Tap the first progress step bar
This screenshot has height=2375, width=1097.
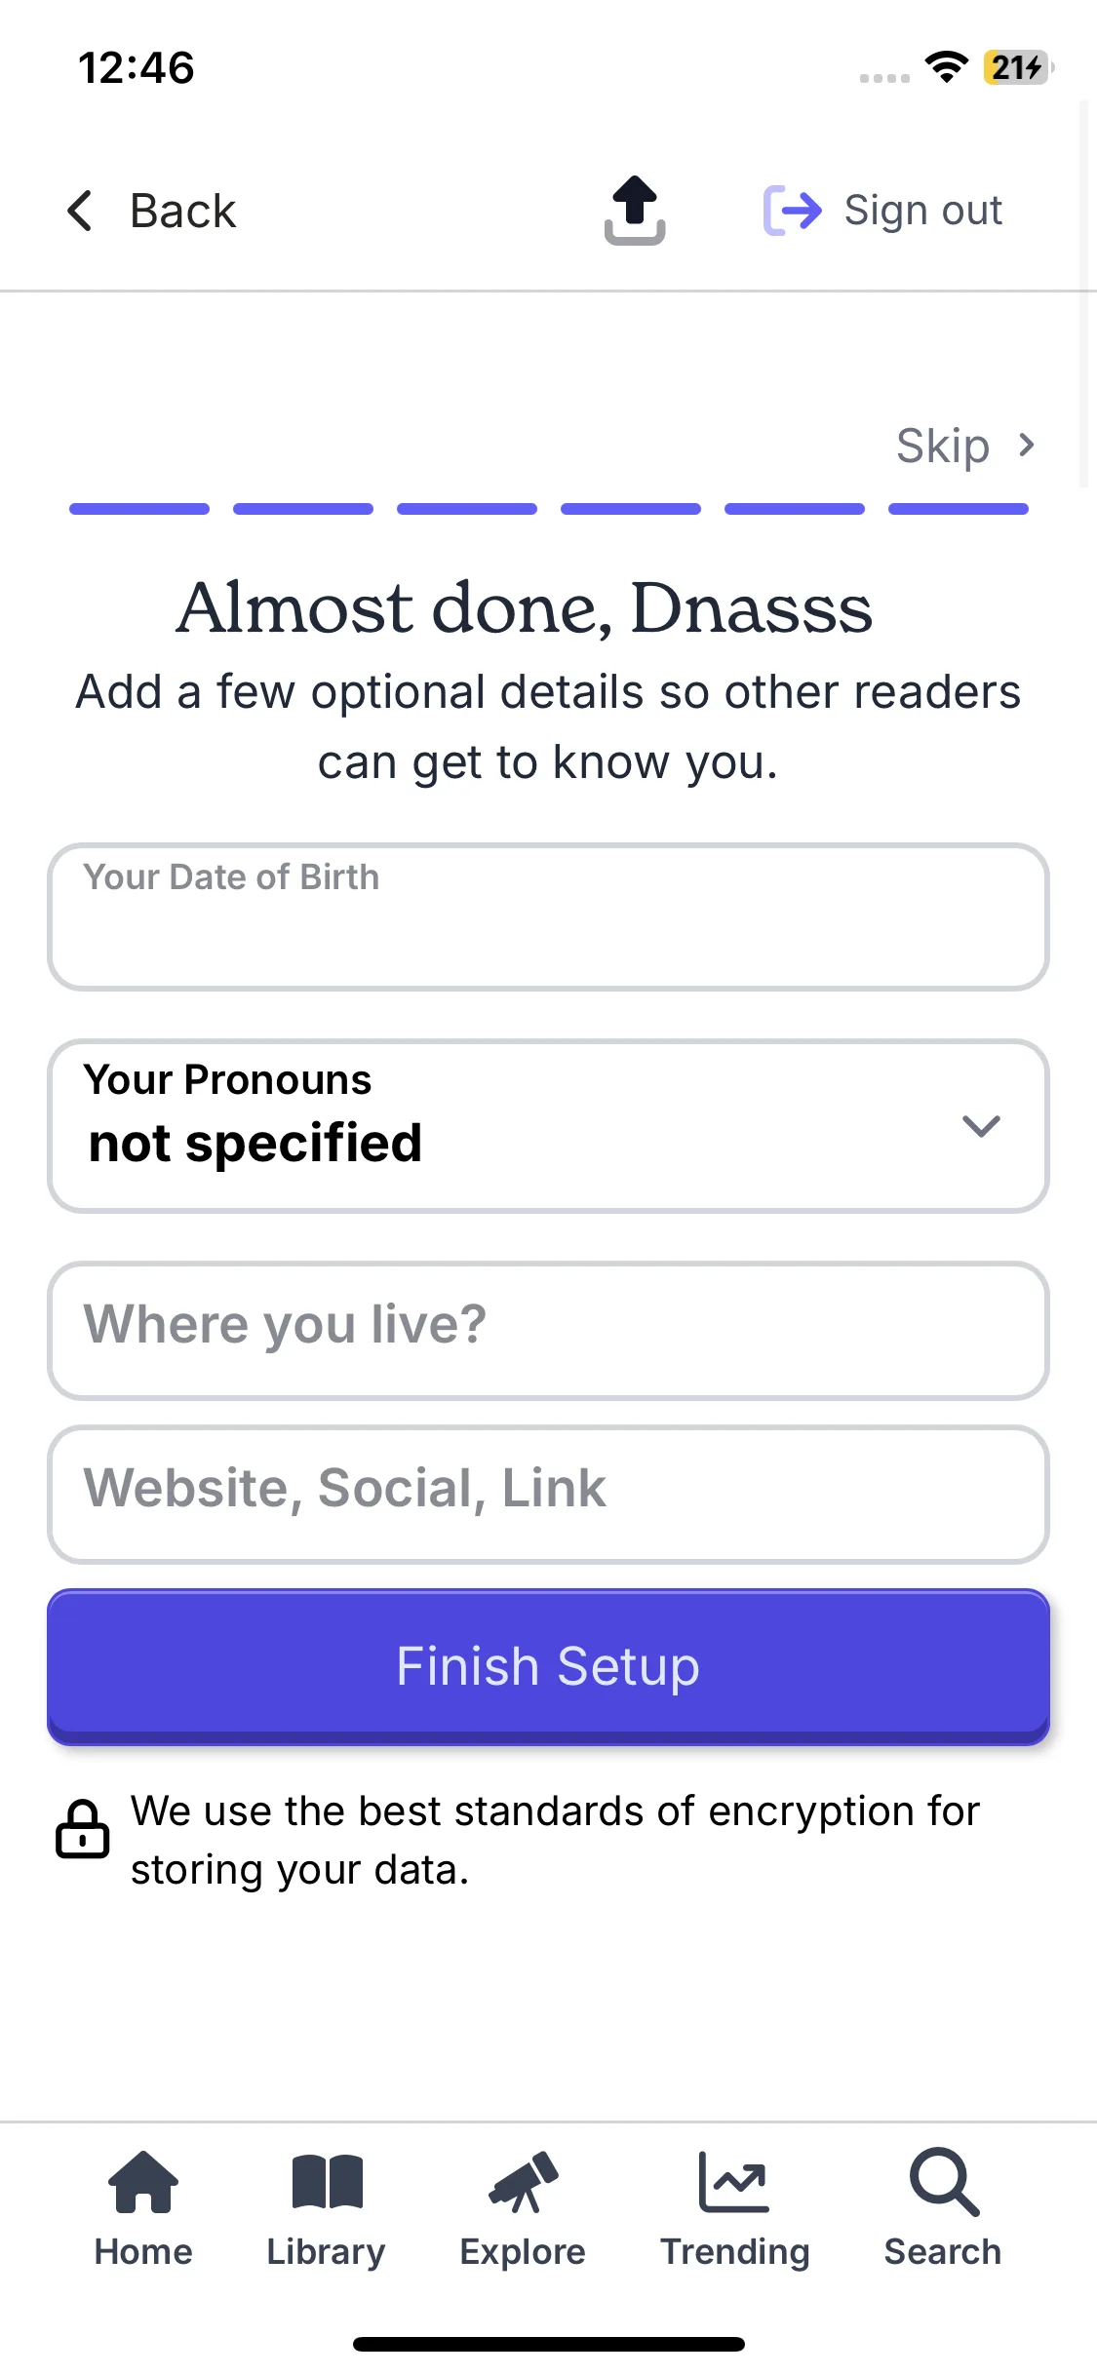139,509
